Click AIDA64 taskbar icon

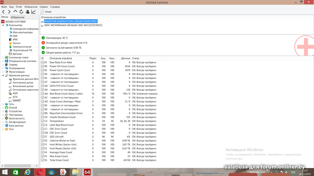click(87, 172)
